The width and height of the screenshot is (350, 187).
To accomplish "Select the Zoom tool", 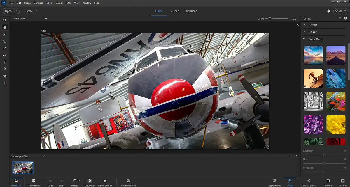I will point(5,20).
